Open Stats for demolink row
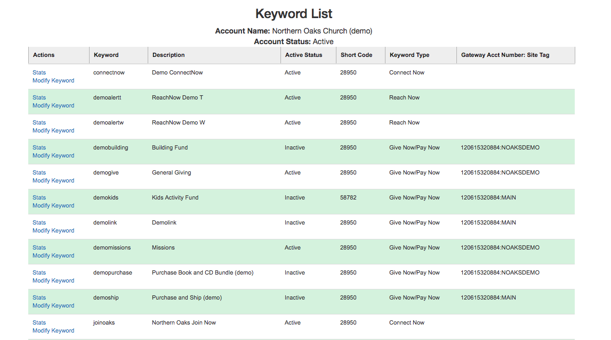611x340 pixels. 39,222
